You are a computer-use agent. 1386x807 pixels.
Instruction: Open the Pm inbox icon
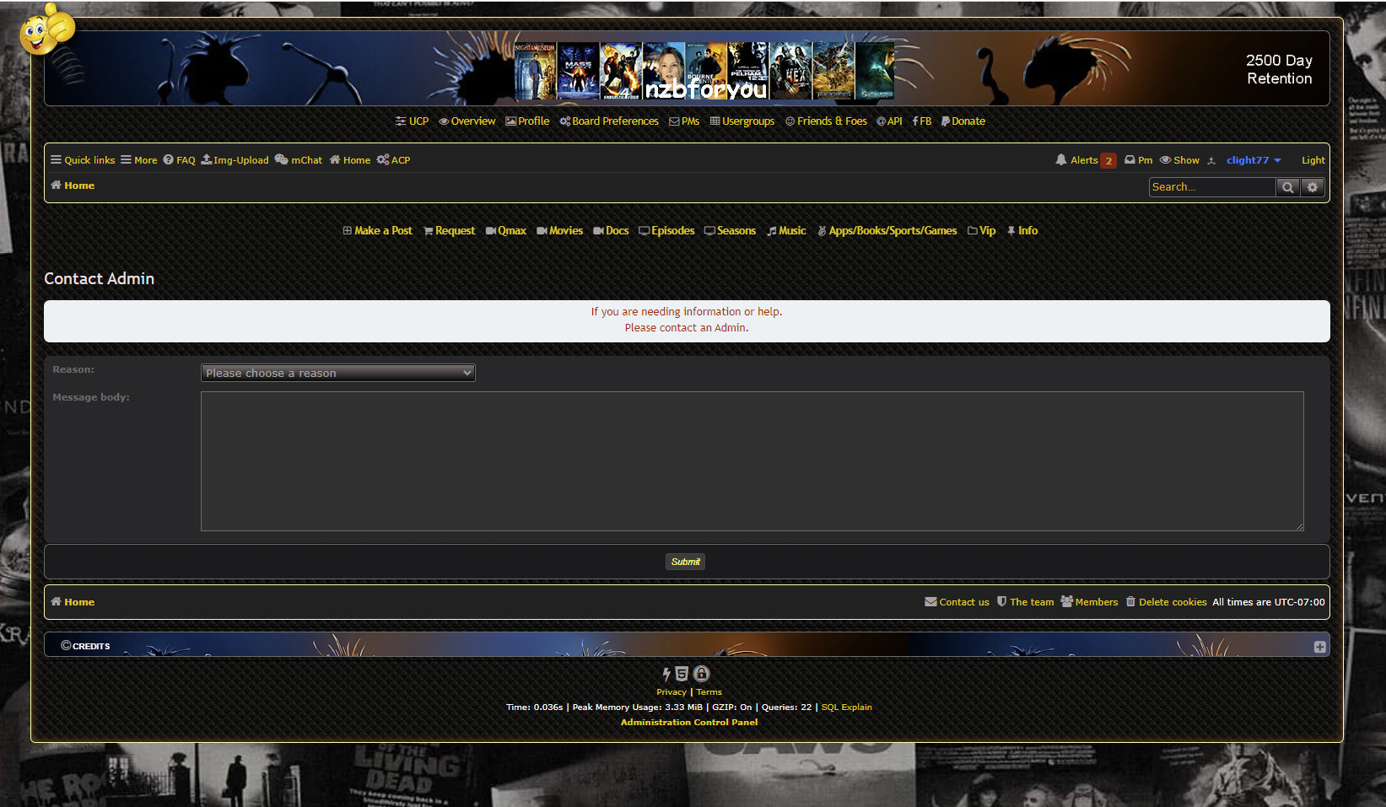(1130, 160)
